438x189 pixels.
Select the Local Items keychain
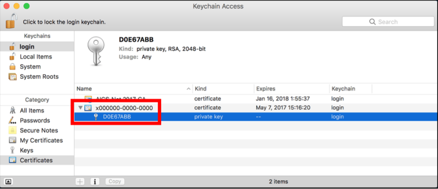pos(35,57)
